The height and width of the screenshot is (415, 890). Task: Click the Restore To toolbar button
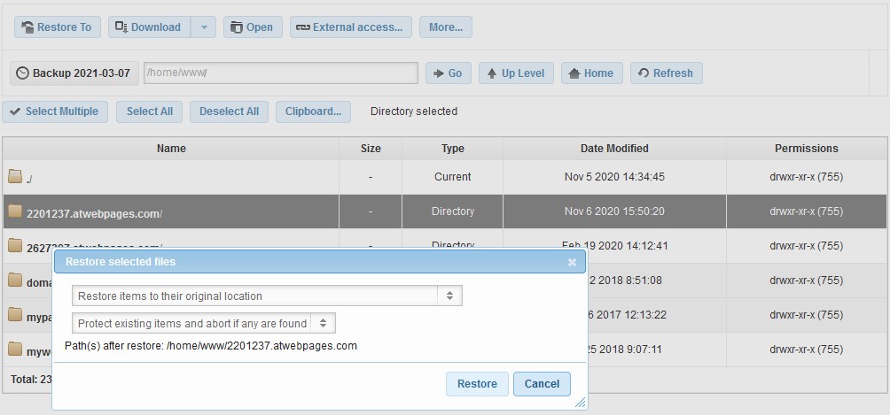point(58,27)
